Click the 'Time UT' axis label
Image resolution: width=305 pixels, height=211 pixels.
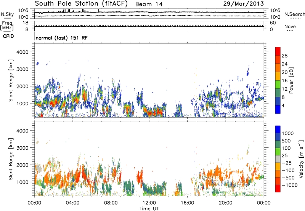point(149,208)
